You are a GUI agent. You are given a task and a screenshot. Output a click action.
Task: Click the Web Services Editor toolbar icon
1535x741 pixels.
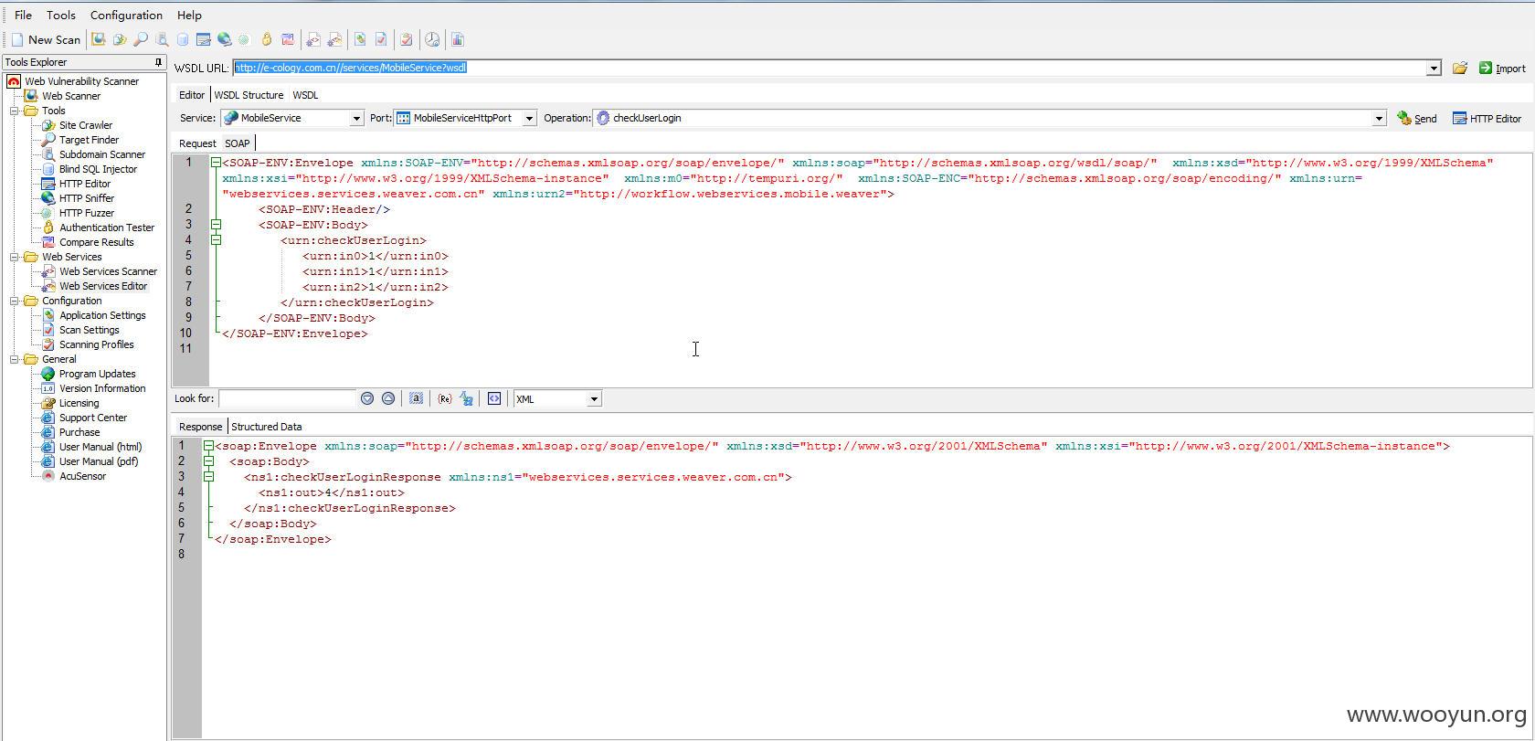(334, 39)
